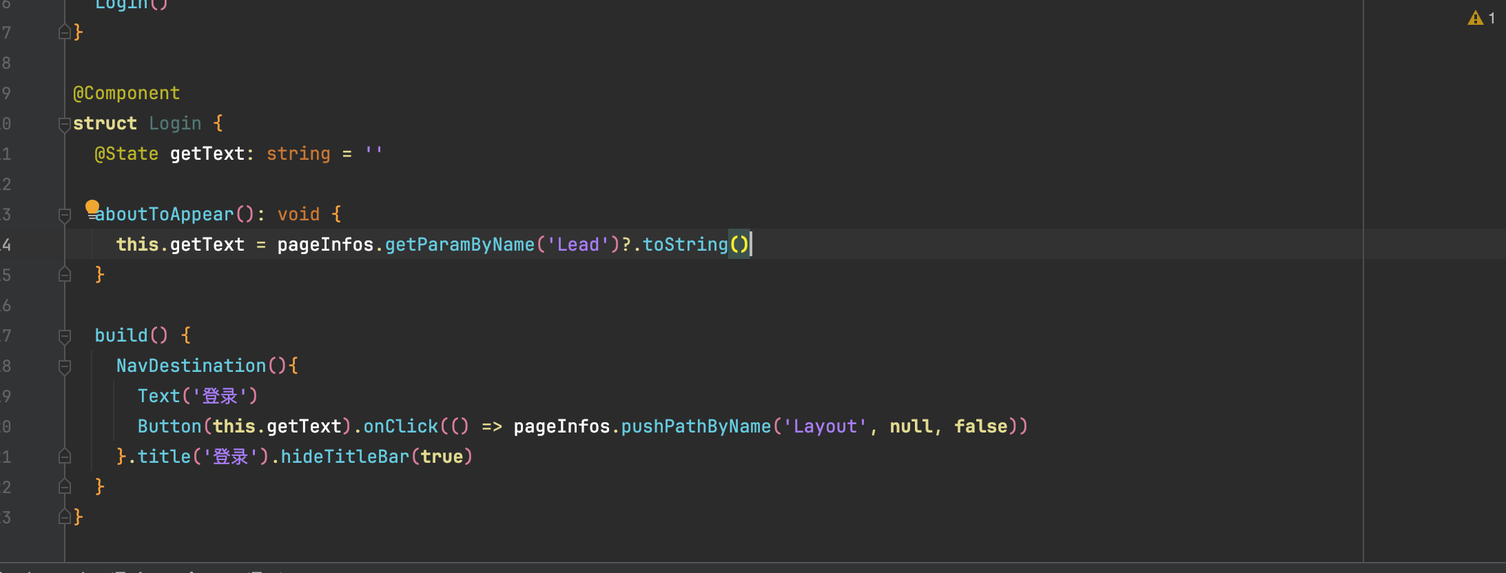The width and height of the screenshot is (1506, 573).
Task: Click the getParamByName method call
Action: pyautogui.click(x=460, y=244)
